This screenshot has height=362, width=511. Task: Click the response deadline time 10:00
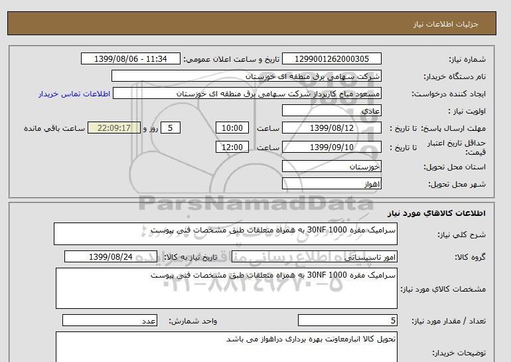pyautogui.click(x=233, y=128)
